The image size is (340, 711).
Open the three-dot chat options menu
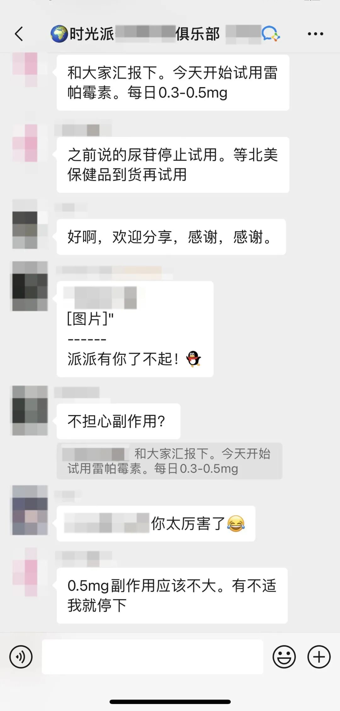pos(315,34)
